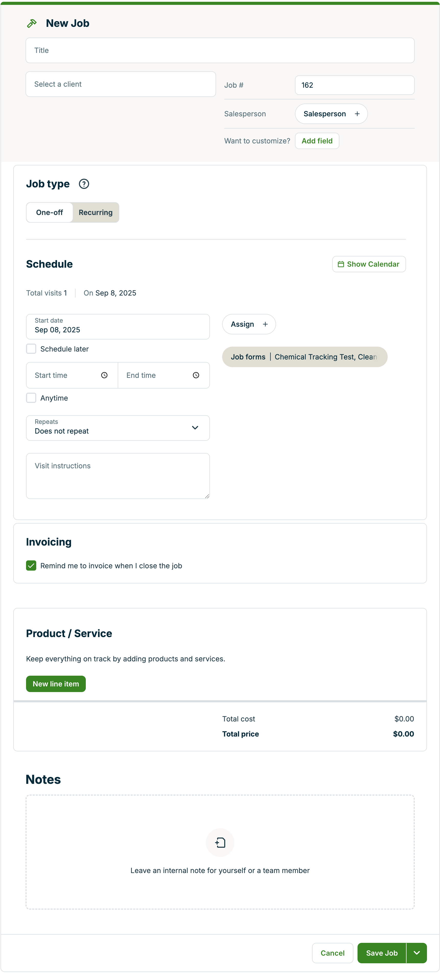
Task: Click the plus icon on Assign button
Action: 265,324
